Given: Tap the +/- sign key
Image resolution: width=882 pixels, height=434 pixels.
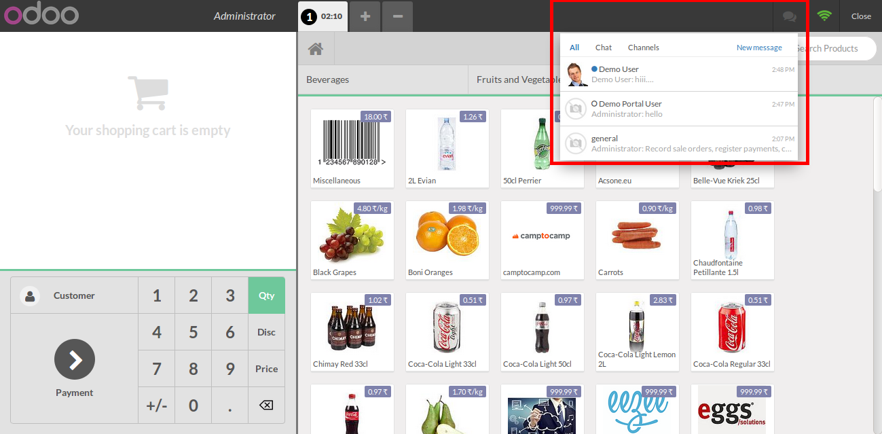Looking at the screenshot, I should coord(157,405).
